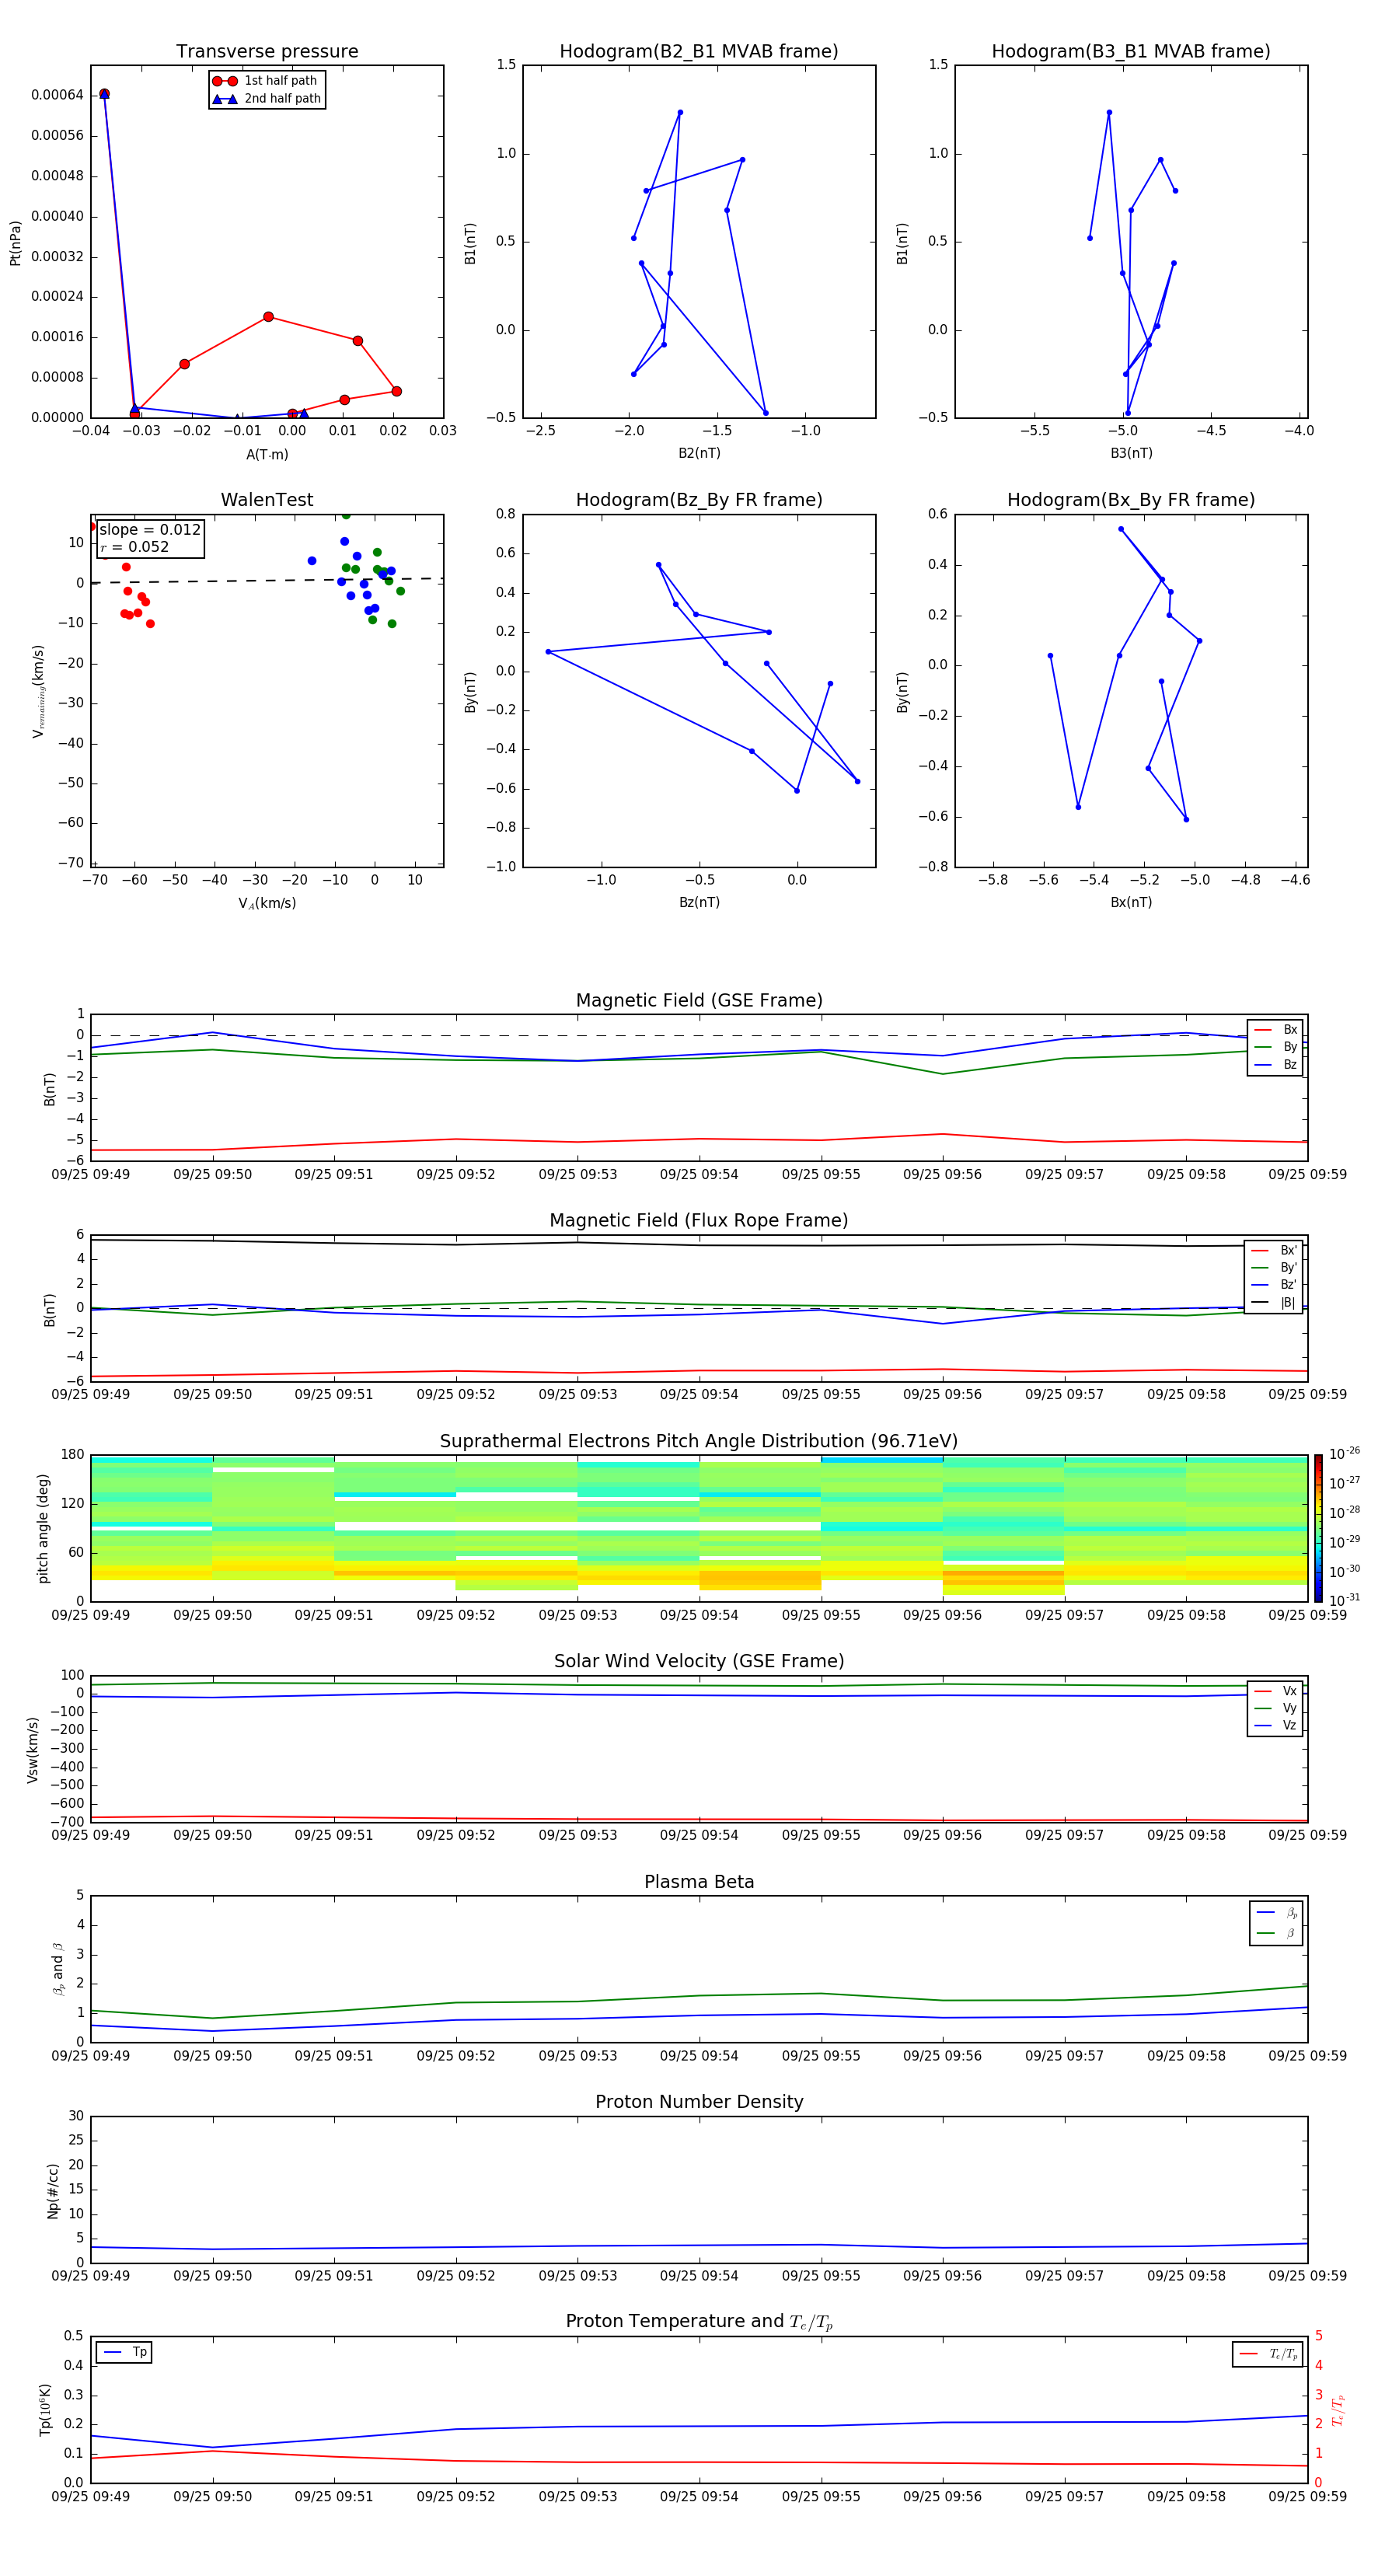Click the Suprathermal Electrons Pitch Angle Distribution title
Viewport: 1399px width, 2565px height.
coord(699,1442)
